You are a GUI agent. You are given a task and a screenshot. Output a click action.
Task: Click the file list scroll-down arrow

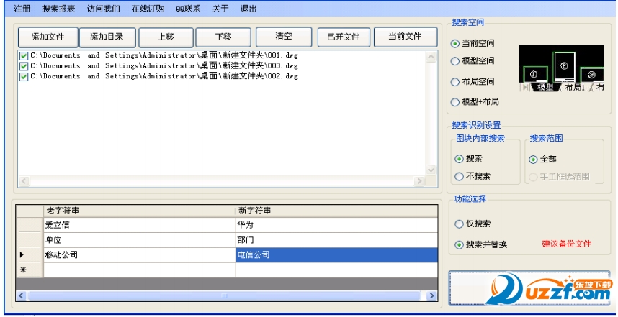click(x=431, y=170)
